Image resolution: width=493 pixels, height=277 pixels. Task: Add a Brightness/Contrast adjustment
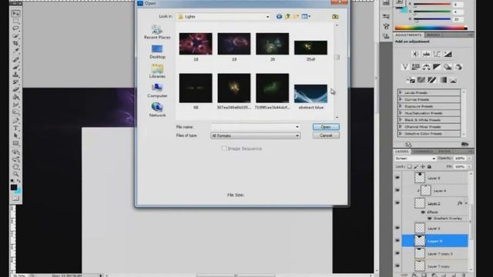(x=416, y=54)
